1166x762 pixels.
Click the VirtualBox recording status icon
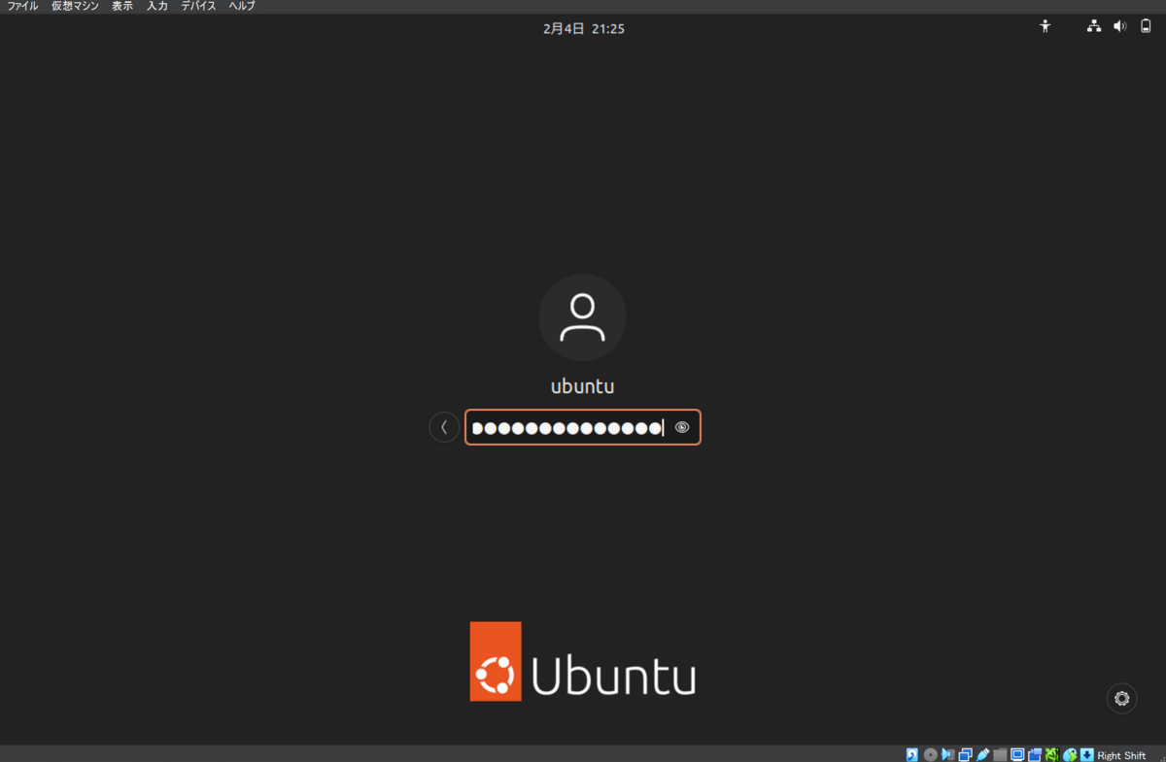pos(1035,754)
